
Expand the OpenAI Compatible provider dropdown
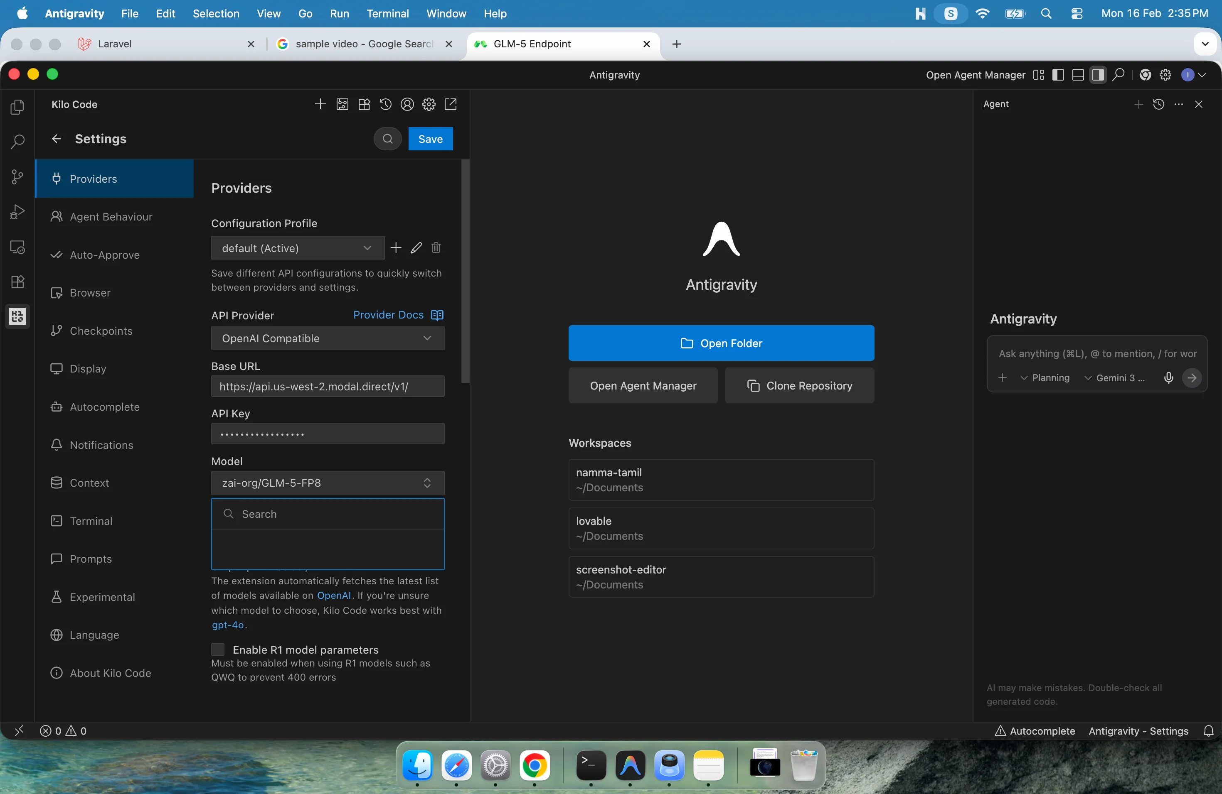click(328, 338)
